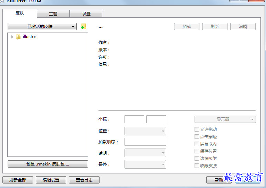The height and width of the screenshot is (188, 266).
Task: Open the 透明 dropdown
Action: point(145,153)
